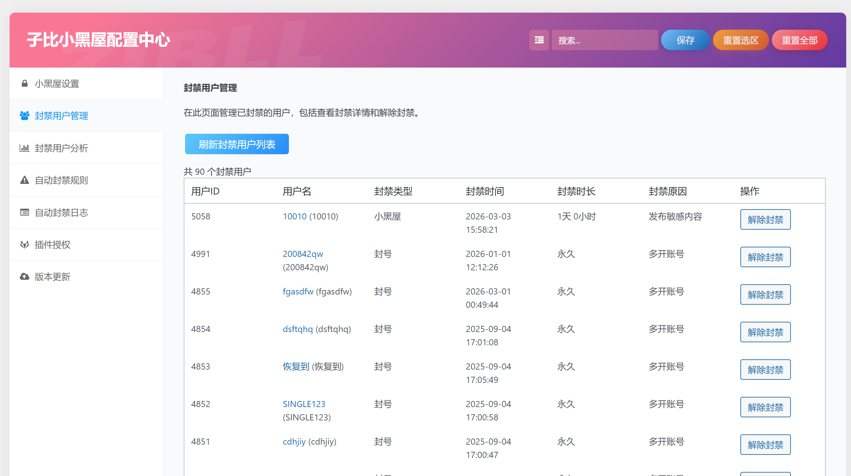Click the bar chart icon beside 封禁用户分析
851x476 pixels.
25,148
